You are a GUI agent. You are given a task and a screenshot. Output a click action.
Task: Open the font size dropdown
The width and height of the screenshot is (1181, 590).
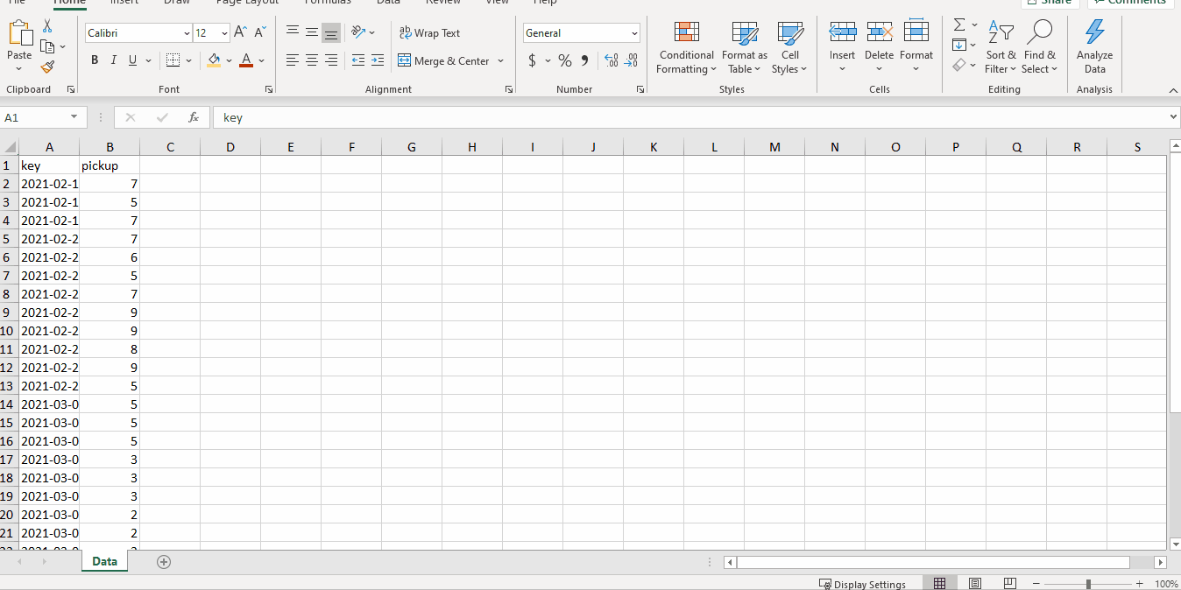tap(225, 33)
